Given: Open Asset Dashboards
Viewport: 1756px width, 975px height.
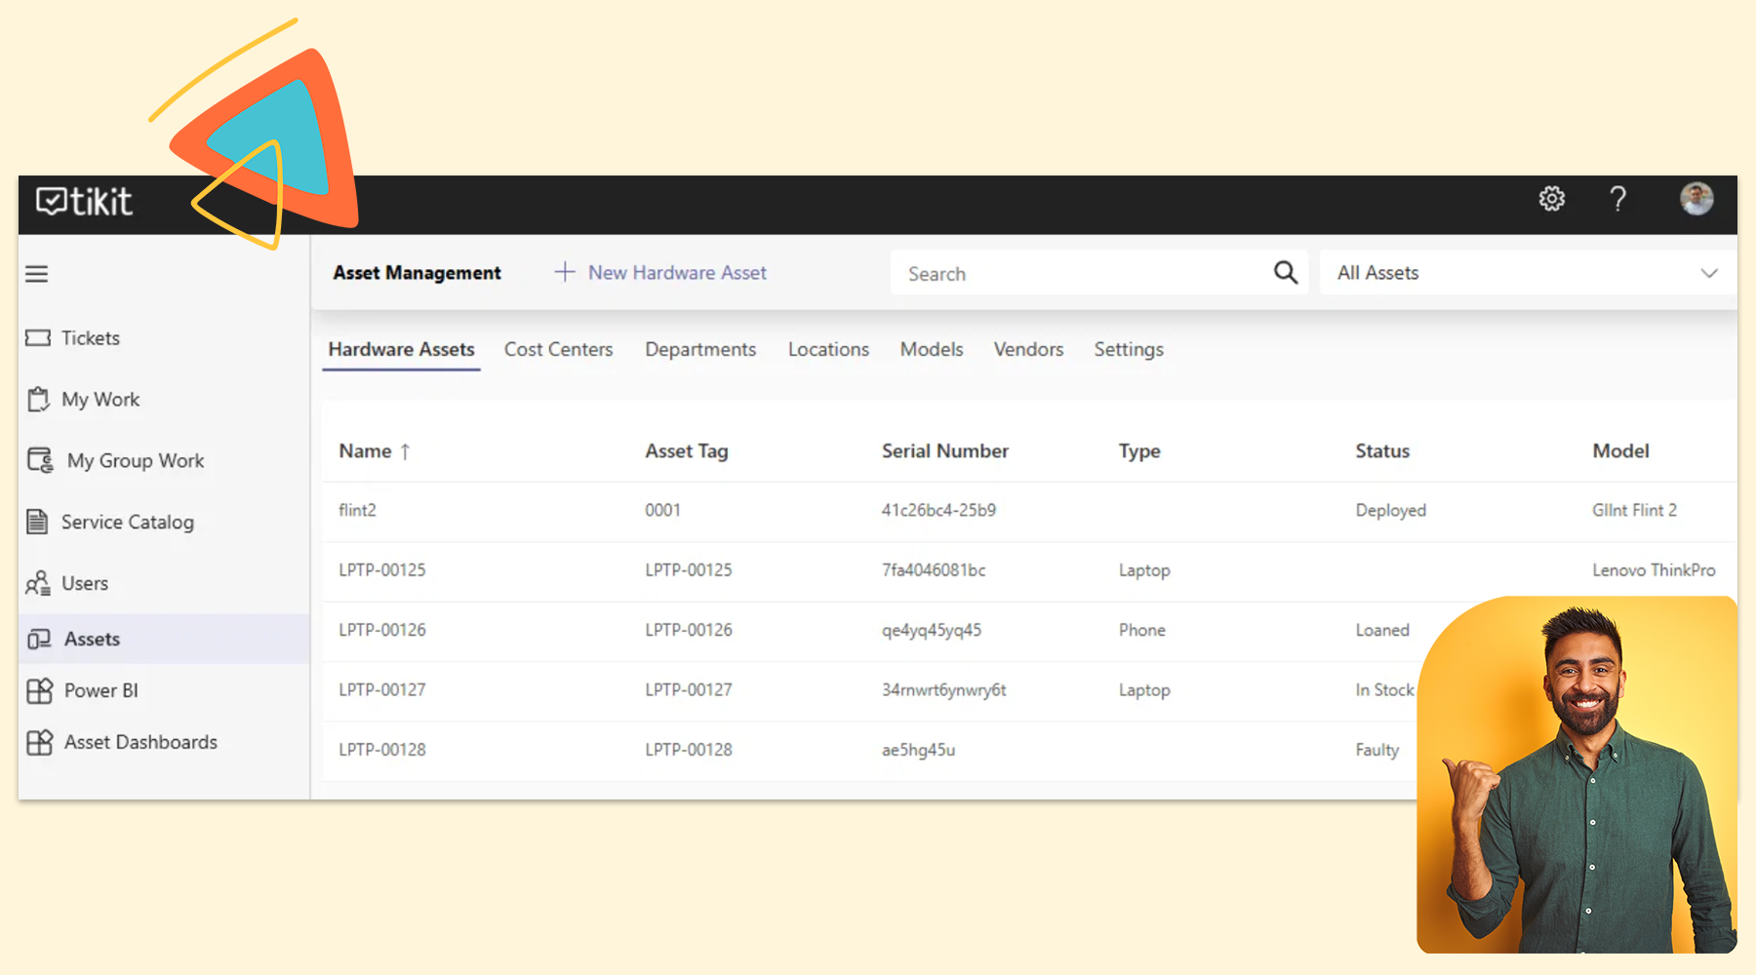Looking at the screenshot, I should (140, 742).
